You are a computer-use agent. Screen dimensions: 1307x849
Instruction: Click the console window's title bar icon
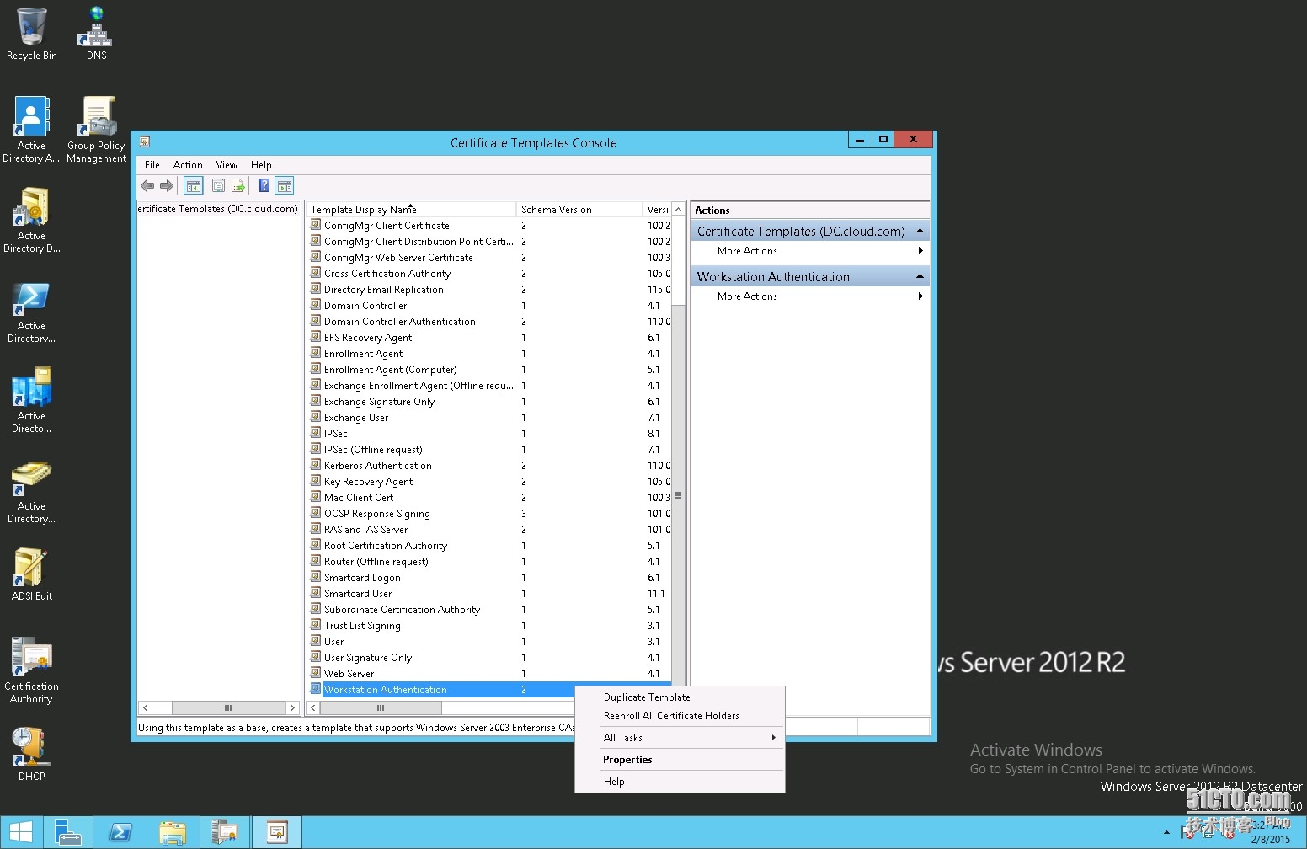pyautogui.click(x=145, y=142)
